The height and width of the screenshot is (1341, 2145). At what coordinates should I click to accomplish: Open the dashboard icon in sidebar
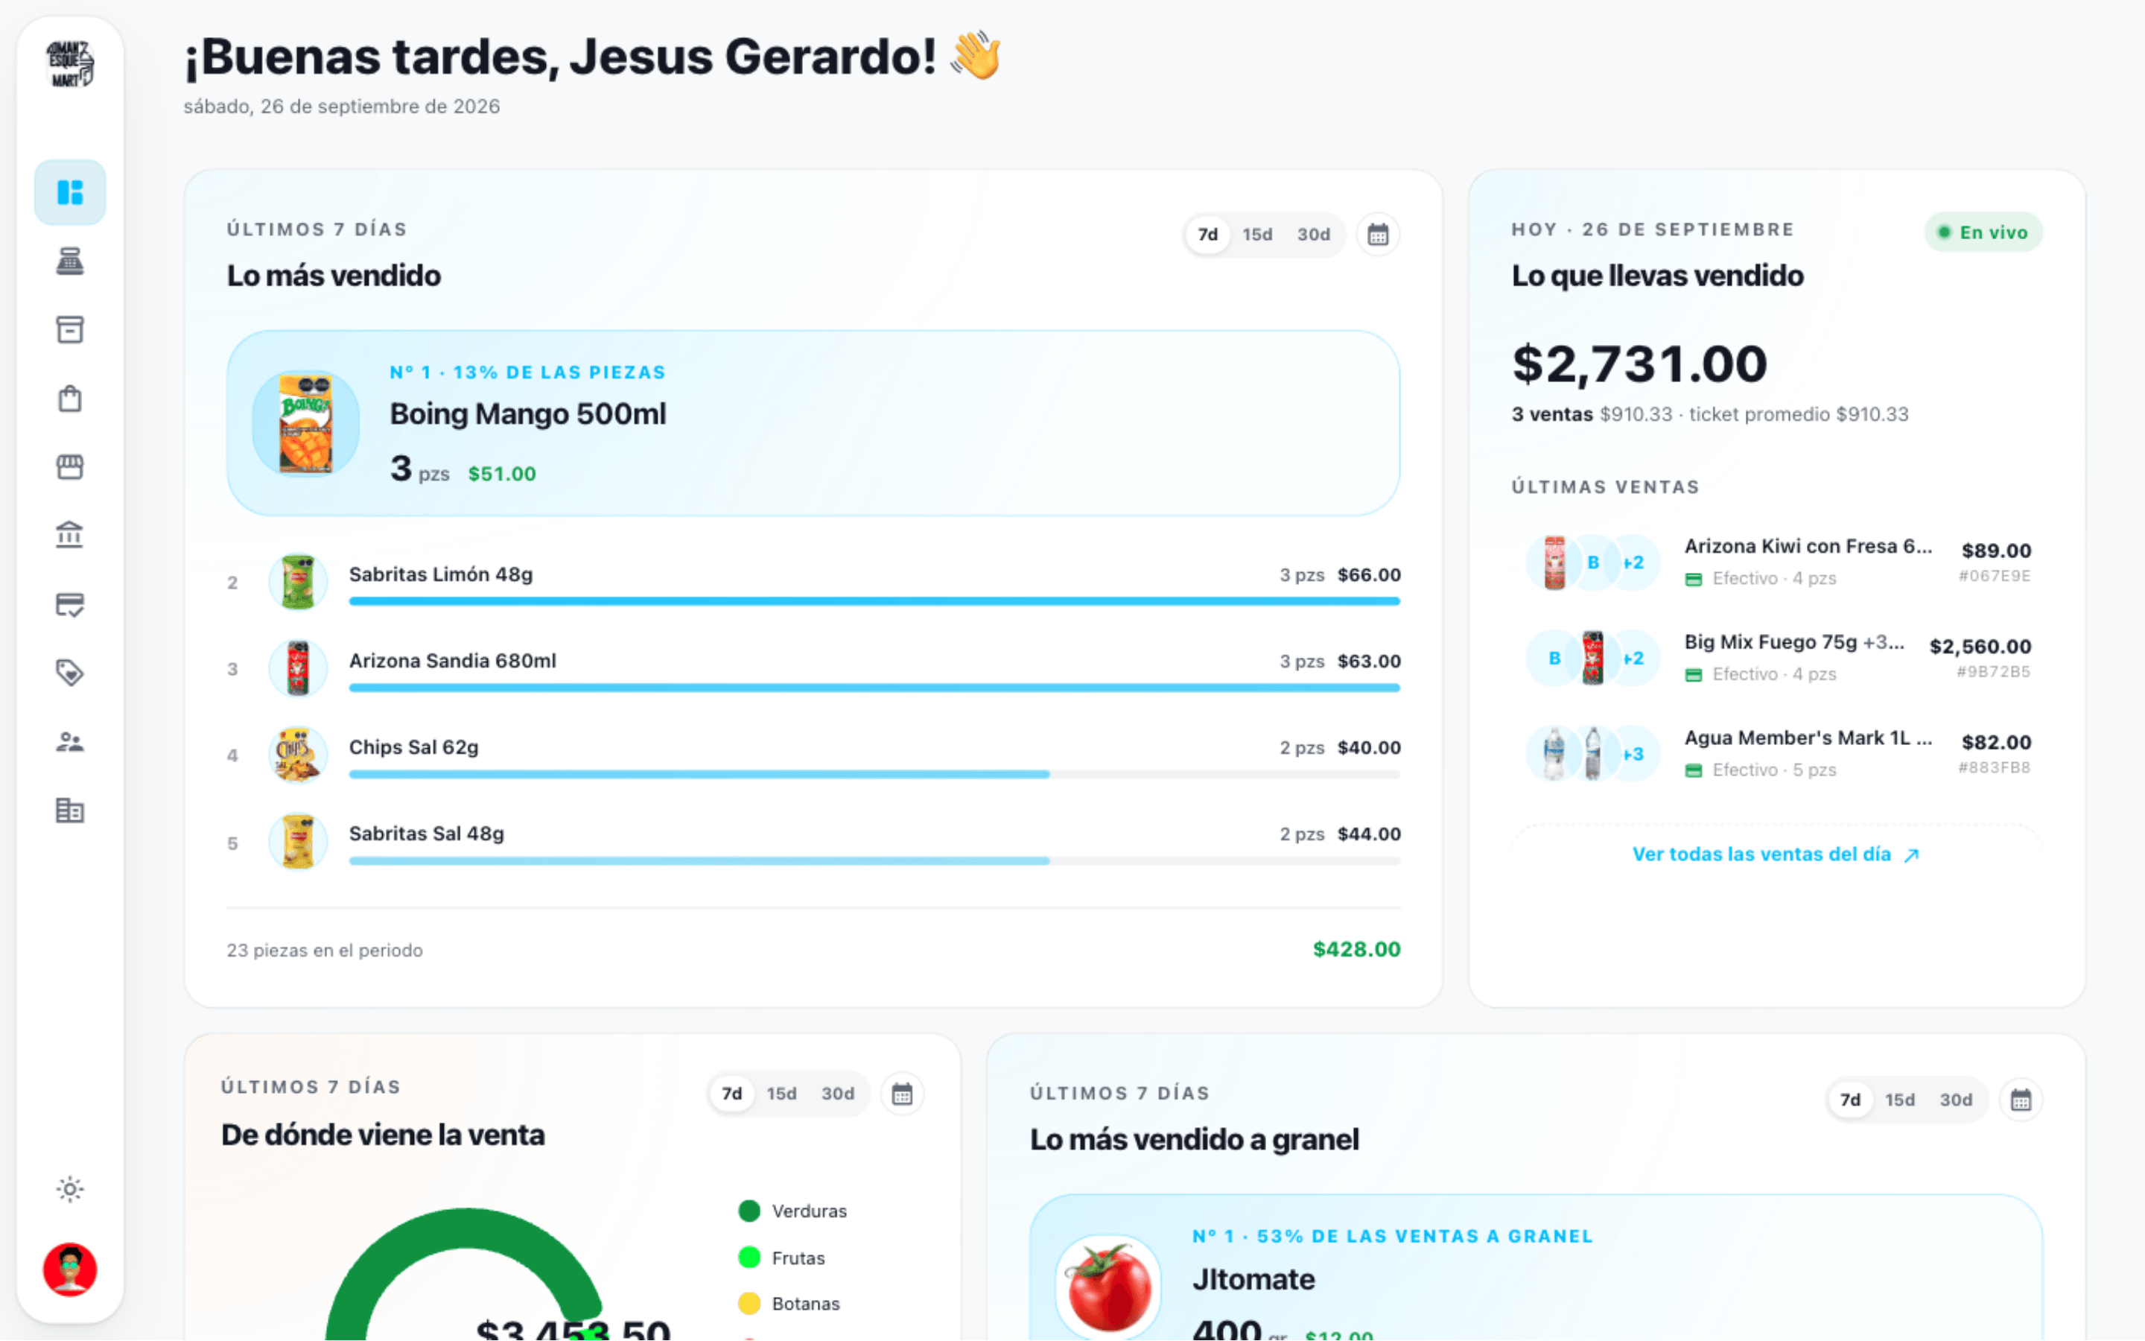pos(70,191)
